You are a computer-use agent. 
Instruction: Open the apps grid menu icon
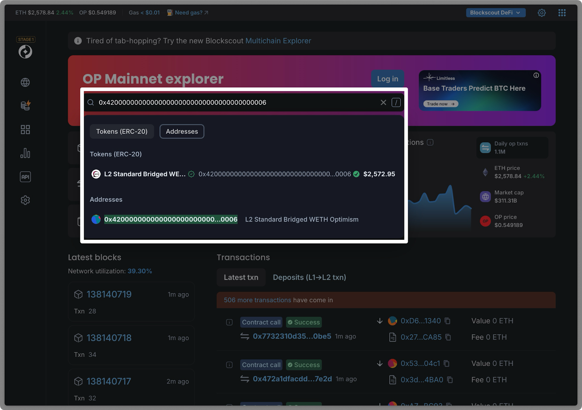(x=562, y=13)
